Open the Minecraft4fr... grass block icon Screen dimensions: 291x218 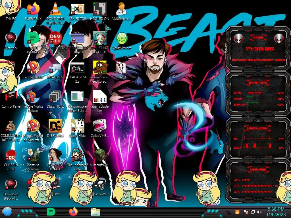coord(99,158)
